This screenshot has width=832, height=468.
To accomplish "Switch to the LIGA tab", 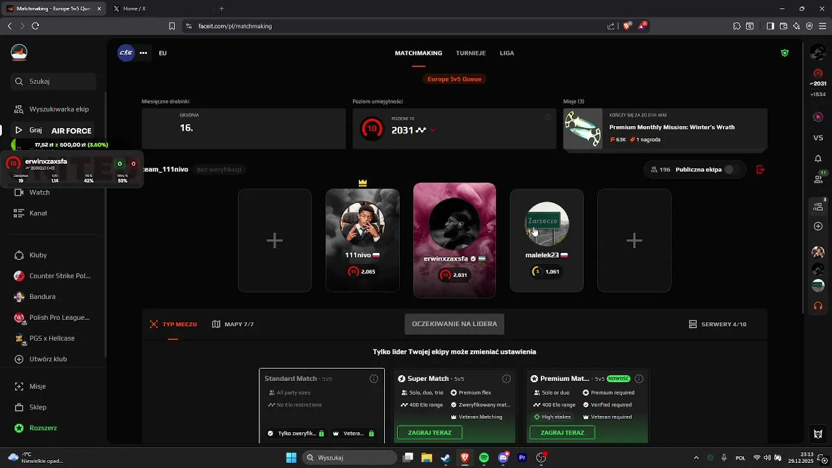I will click(x=507, y=53).
